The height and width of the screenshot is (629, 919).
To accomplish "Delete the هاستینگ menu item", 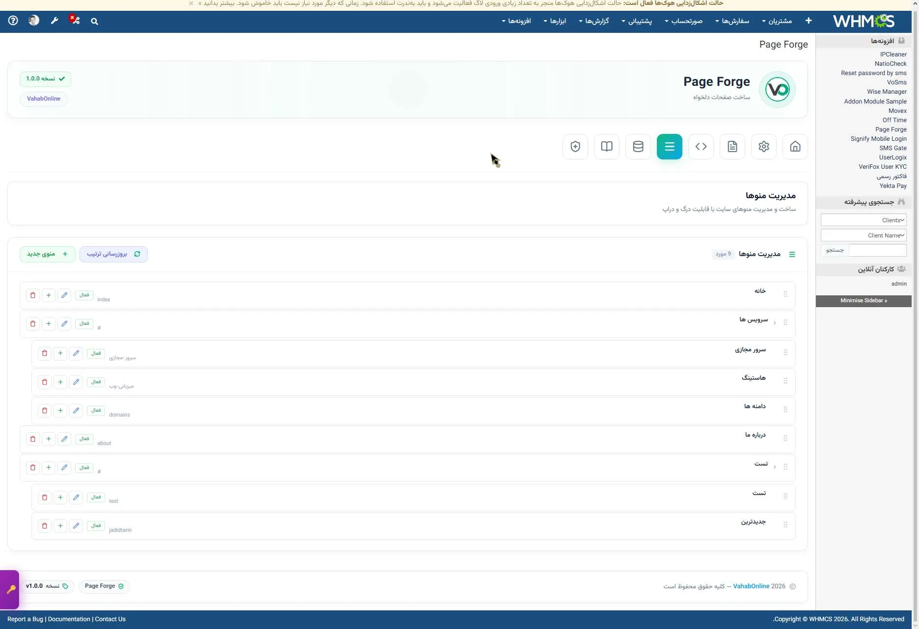I will (x=45, y=382).
